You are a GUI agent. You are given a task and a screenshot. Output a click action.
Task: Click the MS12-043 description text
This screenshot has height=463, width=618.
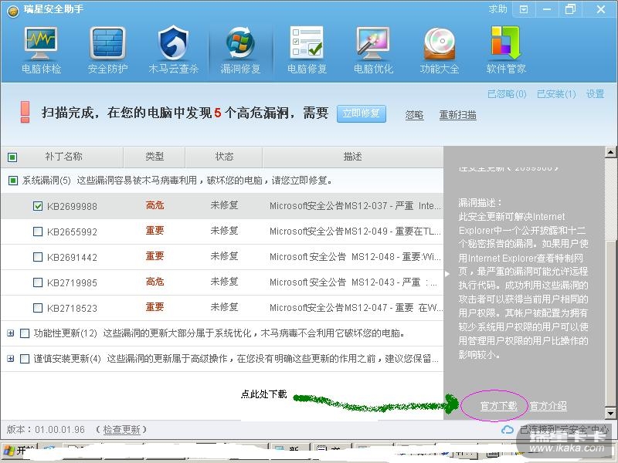[x=353, y=282]
